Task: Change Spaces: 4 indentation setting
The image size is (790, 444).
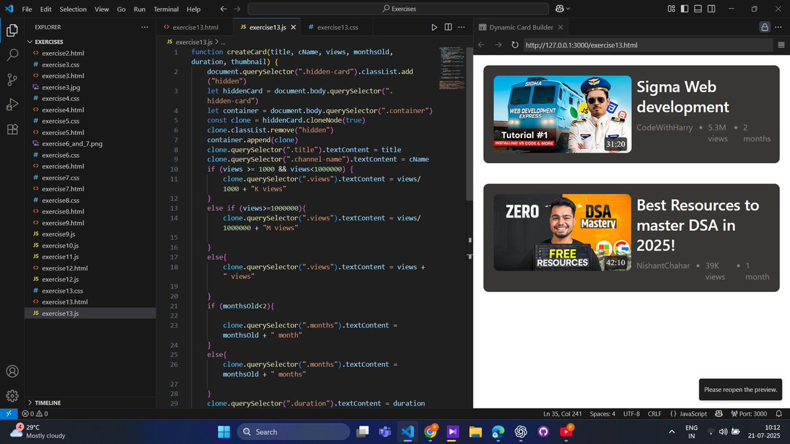Action: [602, 414]
